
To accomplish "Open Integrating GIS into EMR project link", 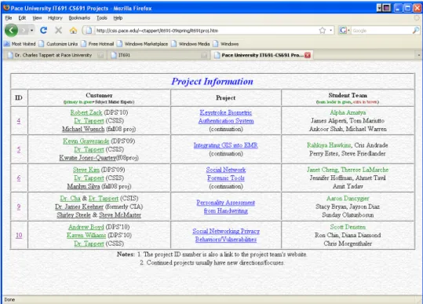I will [226, 145].
